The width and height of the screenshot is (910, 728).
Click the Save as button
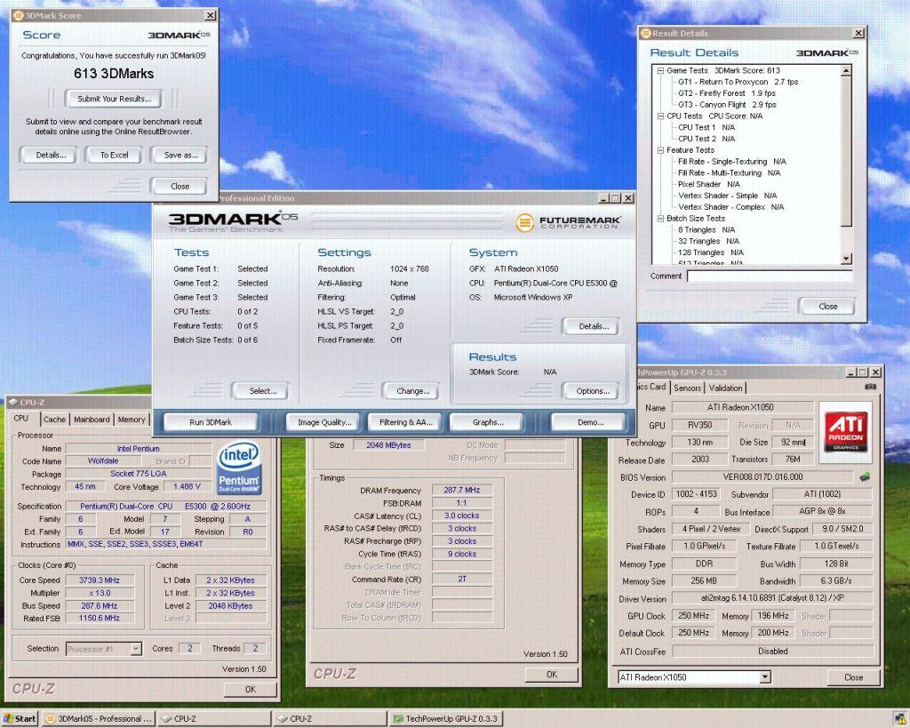[x=181, y=155]
